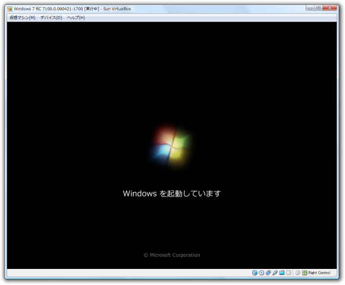
Task: Click the network adapter status icon
Action: click(x=268, y=273)
